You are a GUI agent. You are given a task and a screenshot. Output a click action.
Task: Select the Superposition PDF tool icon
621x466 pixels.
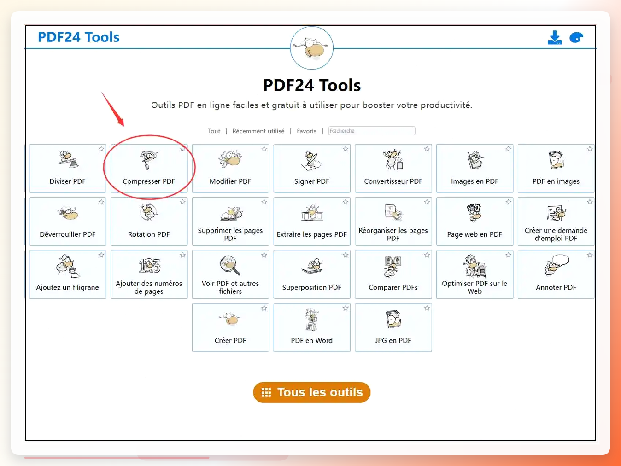pos(312,266)
